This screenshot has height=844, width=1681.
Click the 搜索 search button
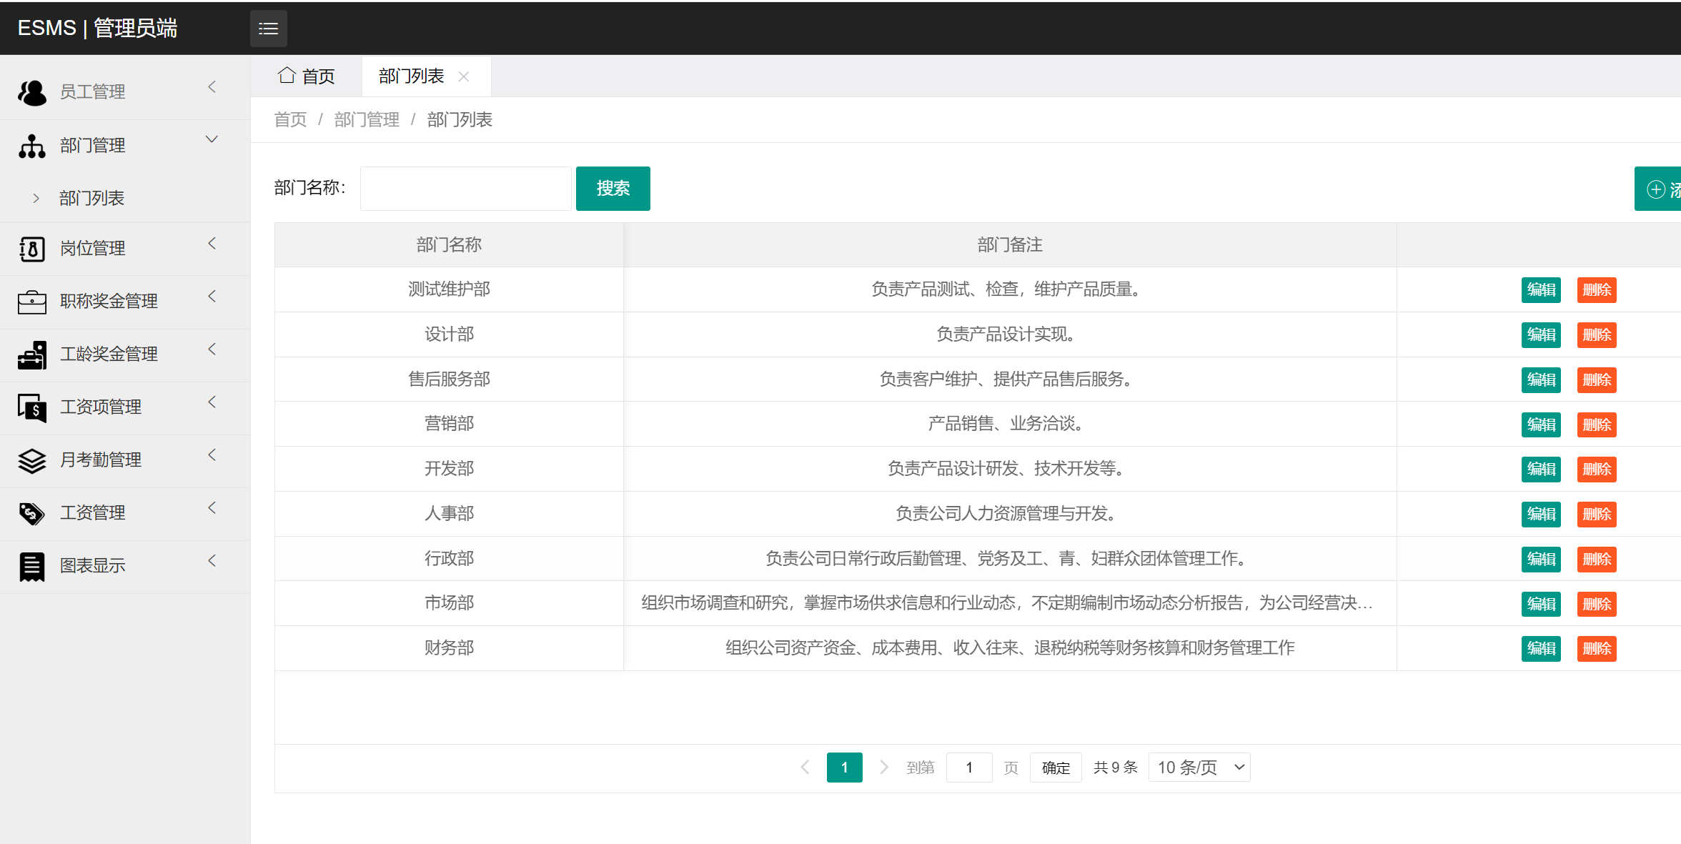click(x=613, y=188)
